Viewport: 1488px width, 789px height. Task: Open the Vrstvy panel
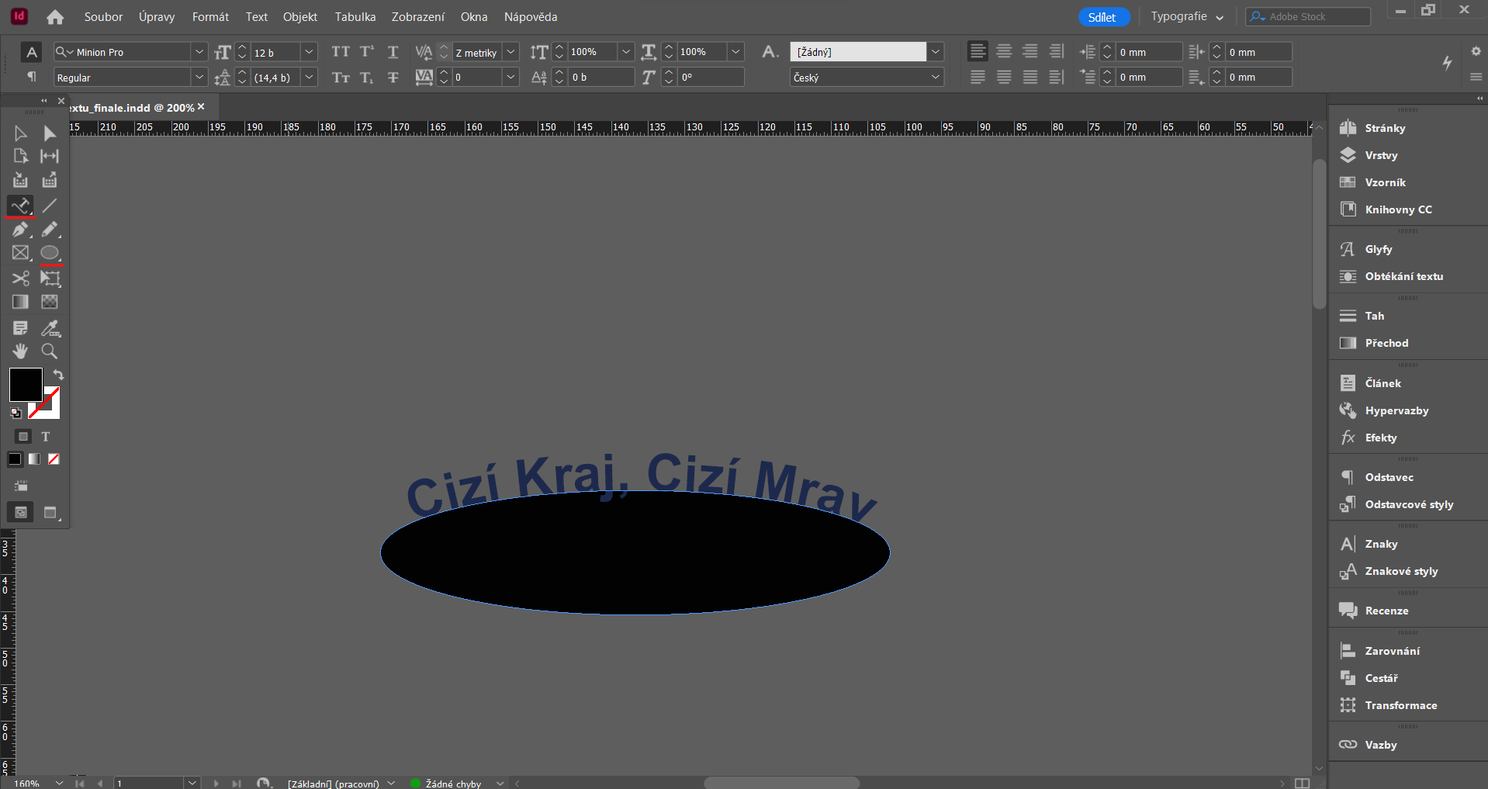coord(1382,155)
